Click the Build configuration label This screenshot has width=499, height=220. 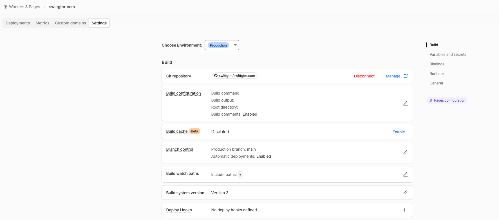[x=184, y=93]
